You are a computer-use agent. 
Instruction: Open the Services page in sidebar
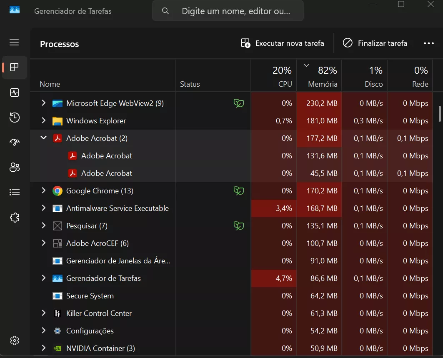coord(15,217)
